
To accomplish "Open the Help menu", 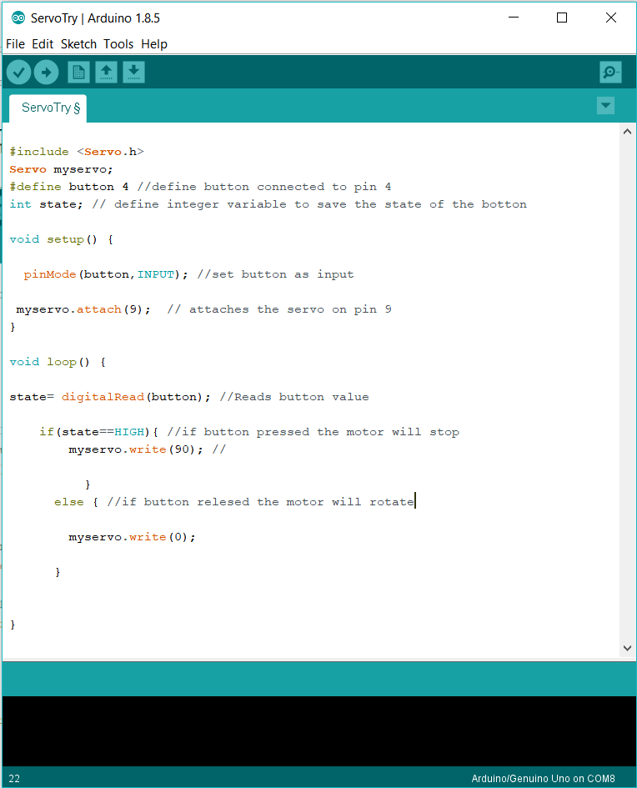I will point(153,44).
